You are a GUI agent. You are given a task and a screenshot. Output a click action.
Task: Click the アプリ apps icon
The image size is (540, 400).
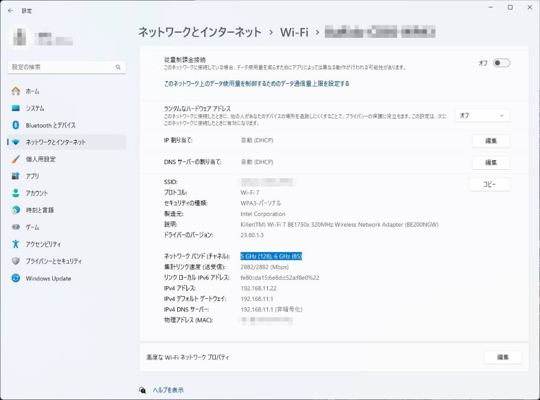[15, 176]
